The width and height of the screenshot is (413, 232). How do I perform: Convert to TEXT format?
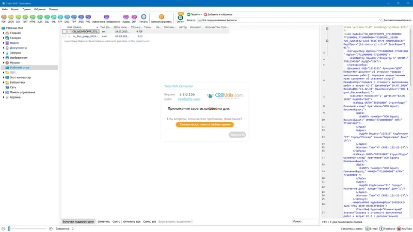[25, 19]
